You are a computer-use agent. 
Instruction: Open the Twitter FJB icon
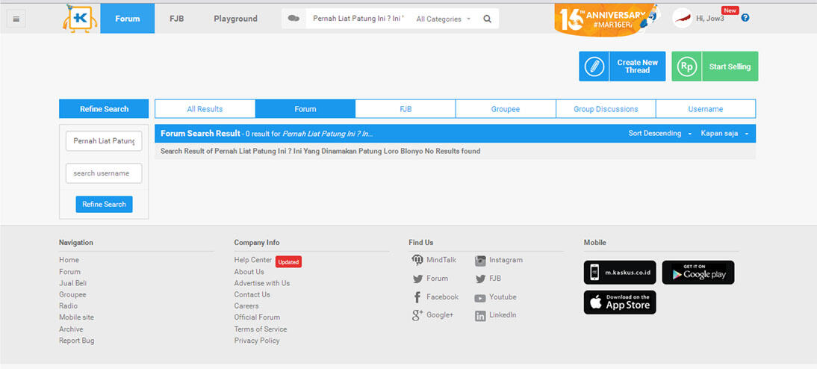pyautogui.click(x=480, y=279)
